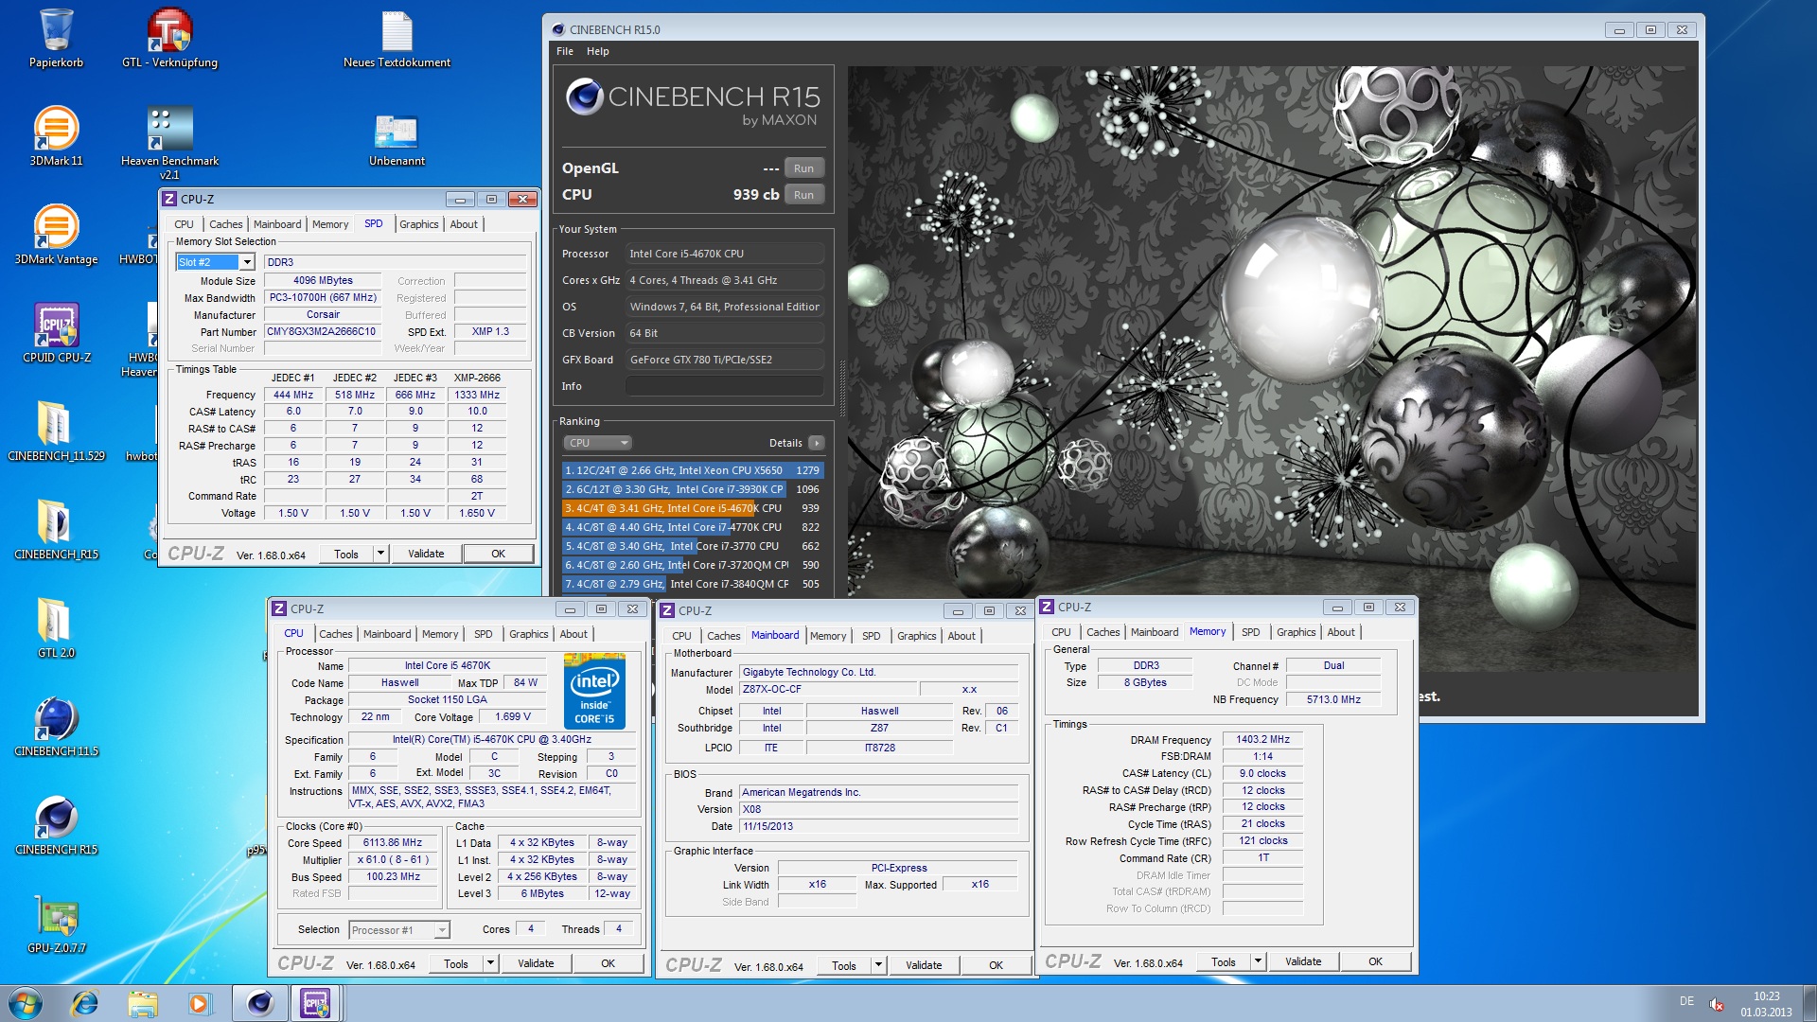The width and height of the screenshot is (1817, 1022).
Task: Select ranking row Core i7-3930K CPU
Action: (692, 489)
